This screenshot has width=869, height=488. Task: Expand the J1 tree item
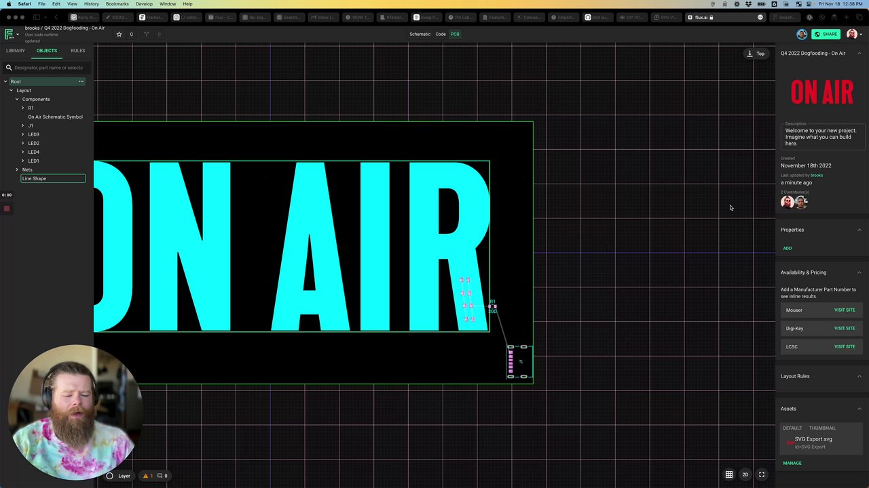tap(22, 125)
